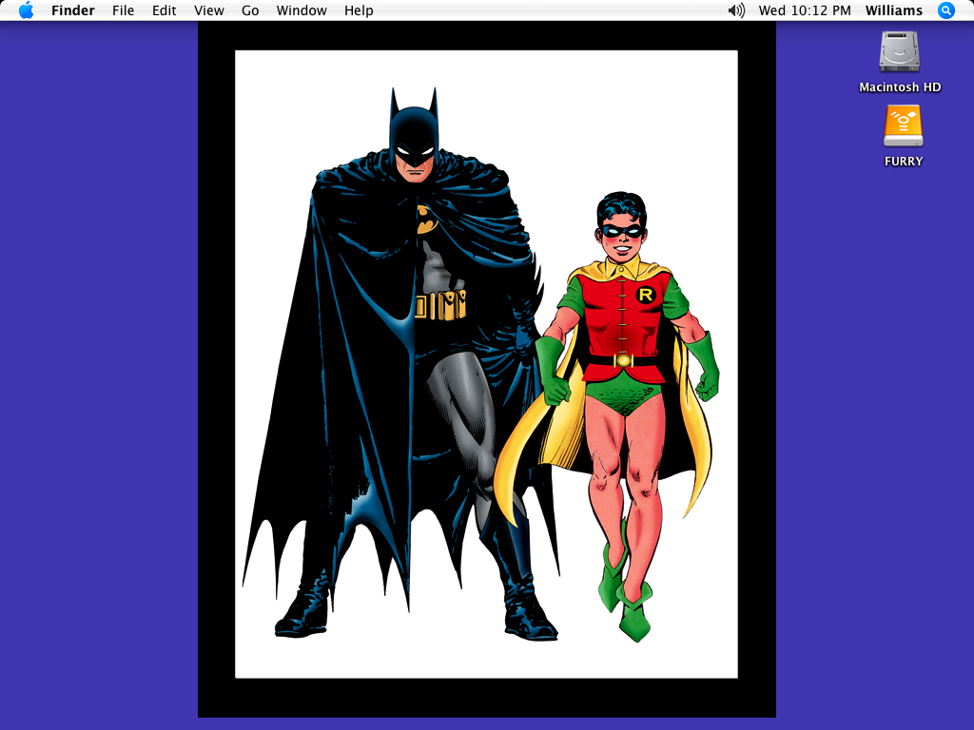
Task: Click the volume speaker icon
Action: pyautogui.click(x=736, y=10)
